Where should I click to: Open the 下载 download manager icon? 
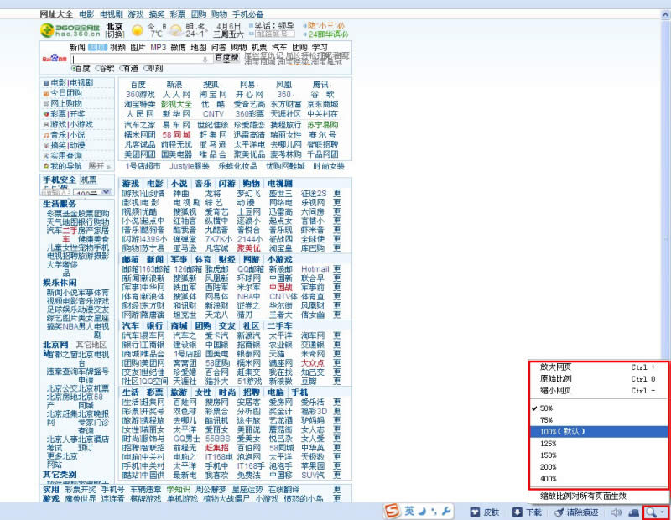[x=517, y=512]
